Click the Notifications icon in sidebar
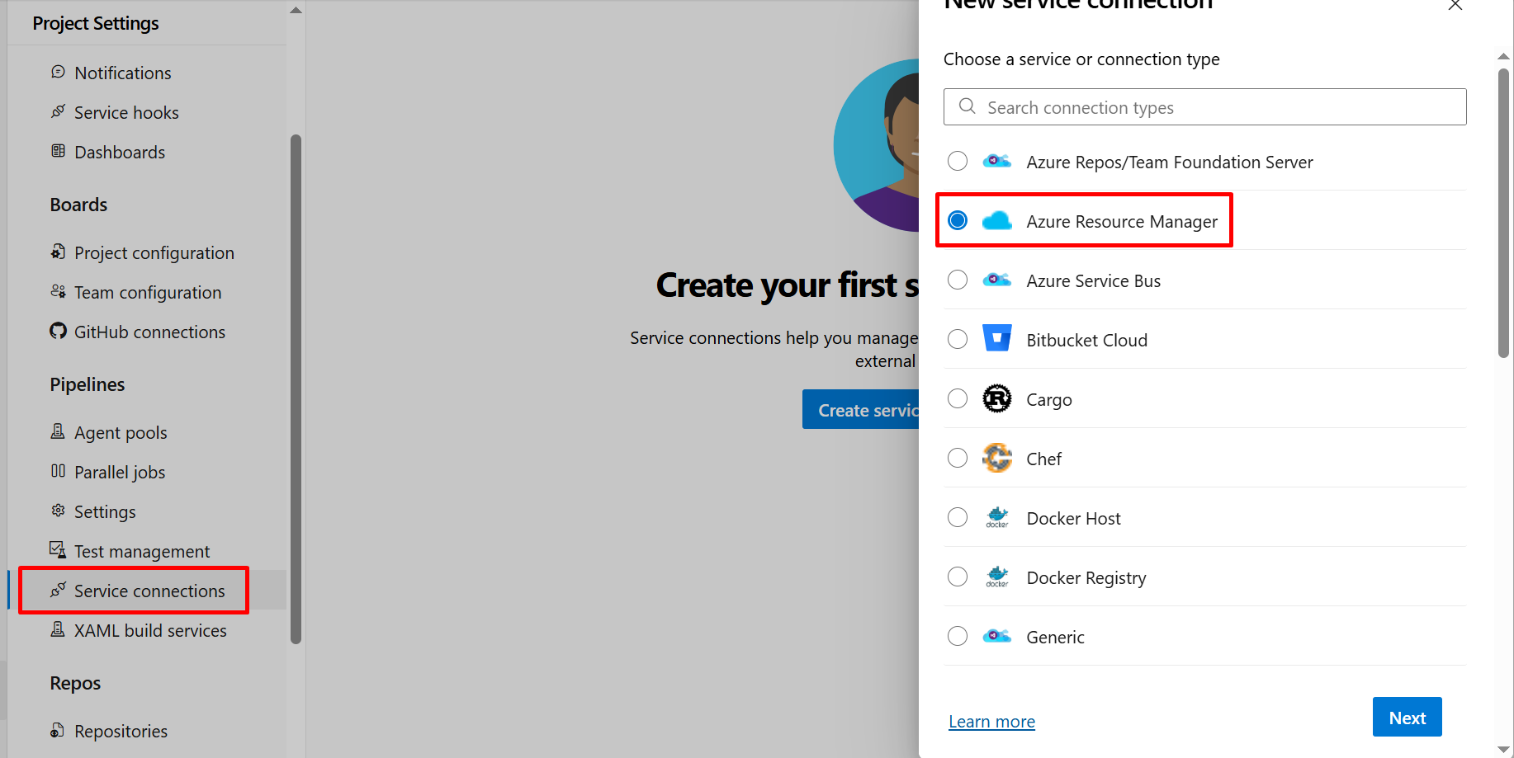The height and width of the screenshot is (758, 1514). tap(58, 72)
